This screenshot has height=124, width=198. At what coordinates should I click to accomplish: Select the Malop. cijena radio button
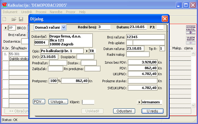click(x=171, y=48)
